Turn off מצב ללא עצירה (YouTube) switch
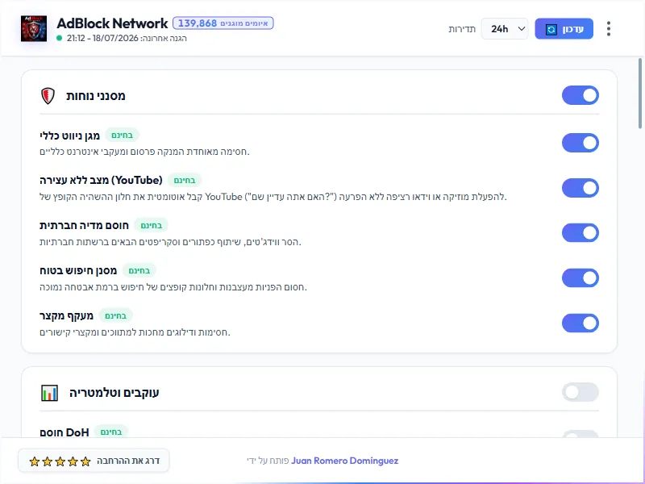Screen dimensions: 645x484 coord(580,188)
